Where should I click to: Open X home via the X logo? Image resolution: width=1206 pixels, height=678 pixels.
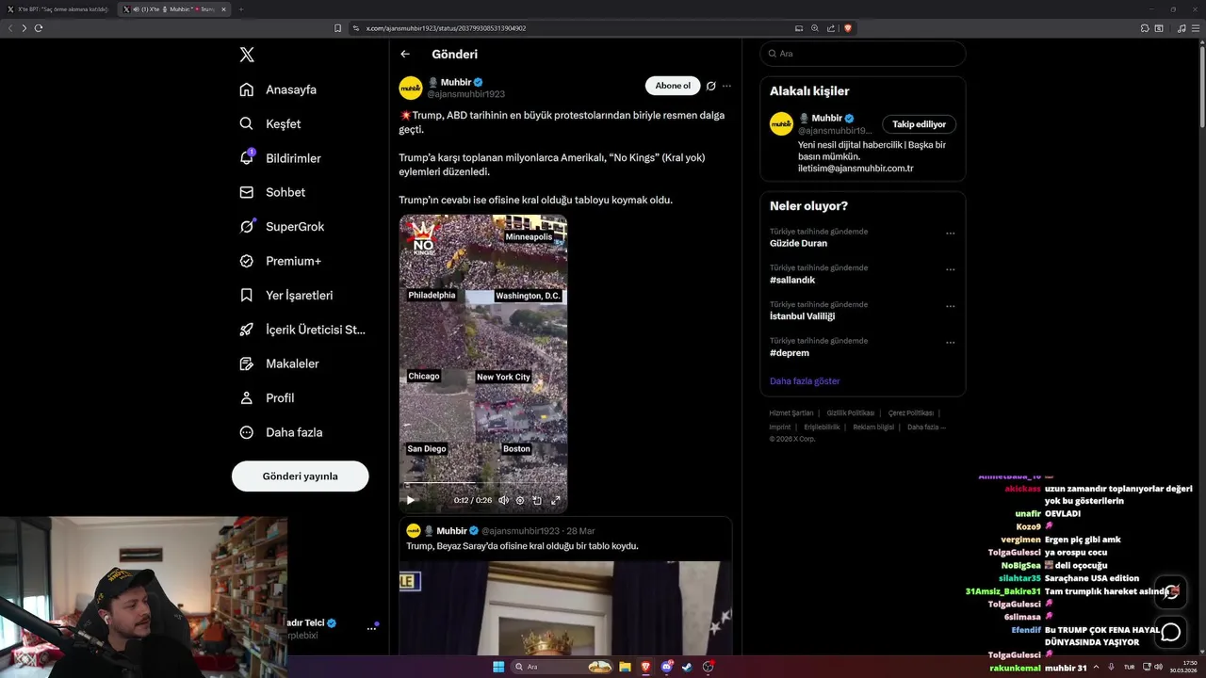(x=247, y=55)
